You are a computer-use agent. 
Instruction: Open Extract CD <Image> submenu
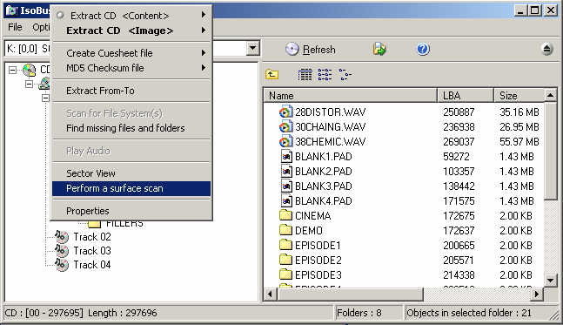click(131, 30)
